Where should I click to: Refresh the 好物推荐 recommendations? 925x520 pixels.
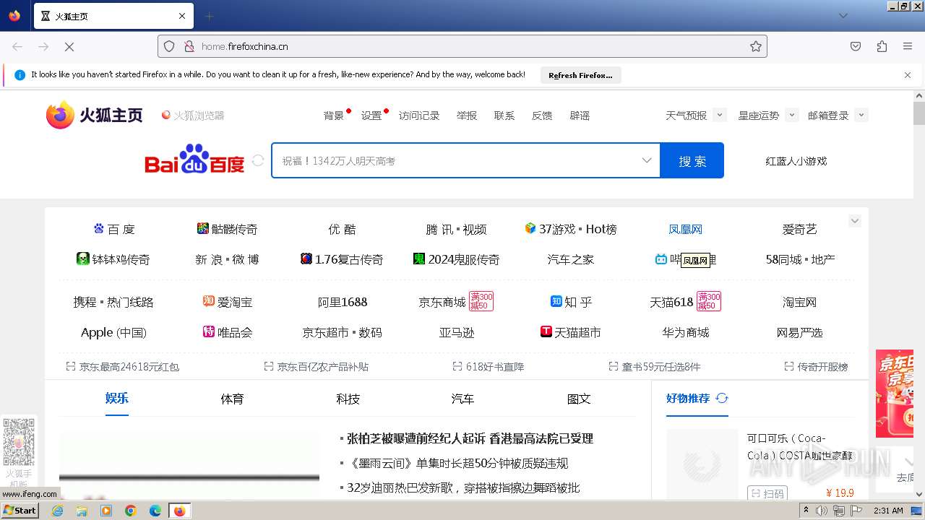(721, 398)
